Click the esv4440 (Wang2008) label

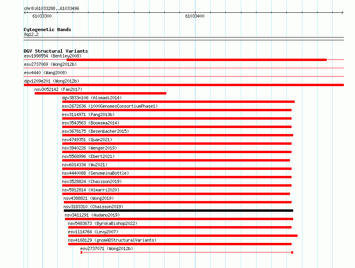45,73
